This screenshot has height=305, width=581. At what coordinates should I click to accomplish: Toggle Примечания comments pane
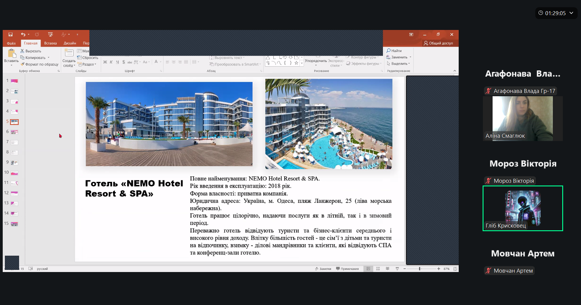coord(347,269)
